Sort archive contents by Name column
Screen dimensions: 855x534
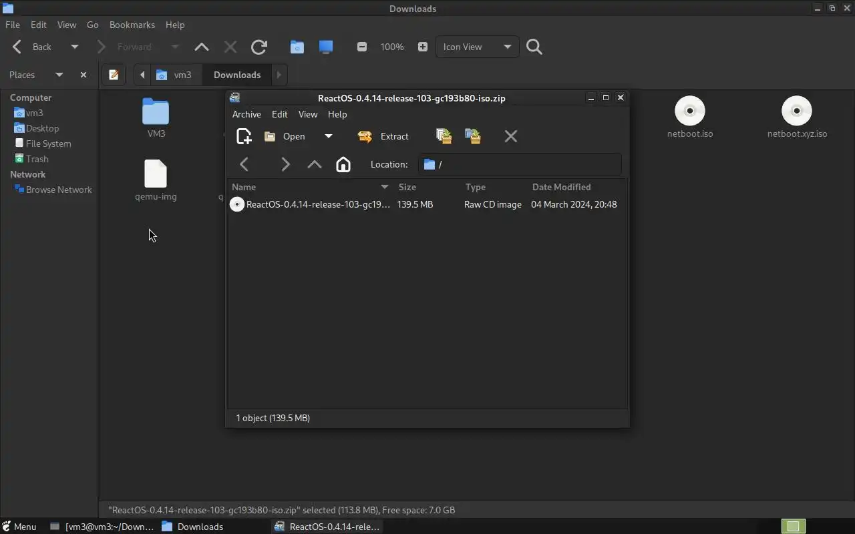pyautogui.click(x=311, y=187)
